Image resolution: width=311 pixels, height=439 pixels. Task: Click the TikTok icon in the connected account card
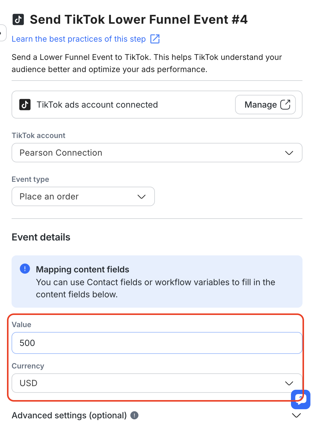pyautogui.click(x=25, y=105)
